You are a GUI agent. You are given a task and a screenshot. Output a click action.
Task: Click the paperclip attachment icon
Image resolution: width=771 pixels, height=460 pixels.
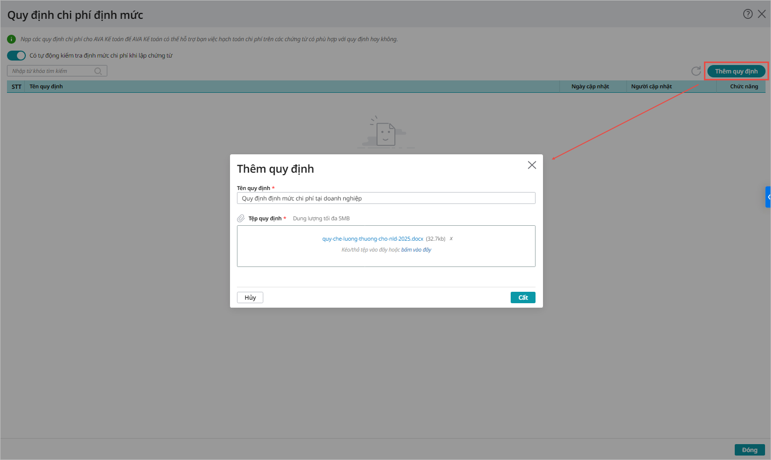tap(241, 218)
